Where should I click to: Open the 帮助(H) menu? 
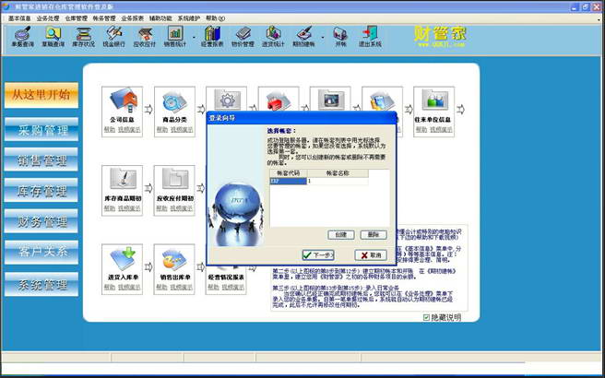(215, 18)
